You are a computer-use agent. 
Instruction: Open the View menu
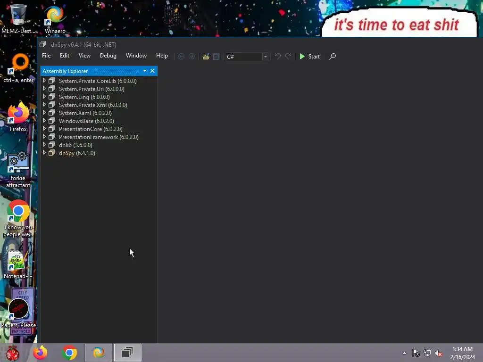click(84, 56)
